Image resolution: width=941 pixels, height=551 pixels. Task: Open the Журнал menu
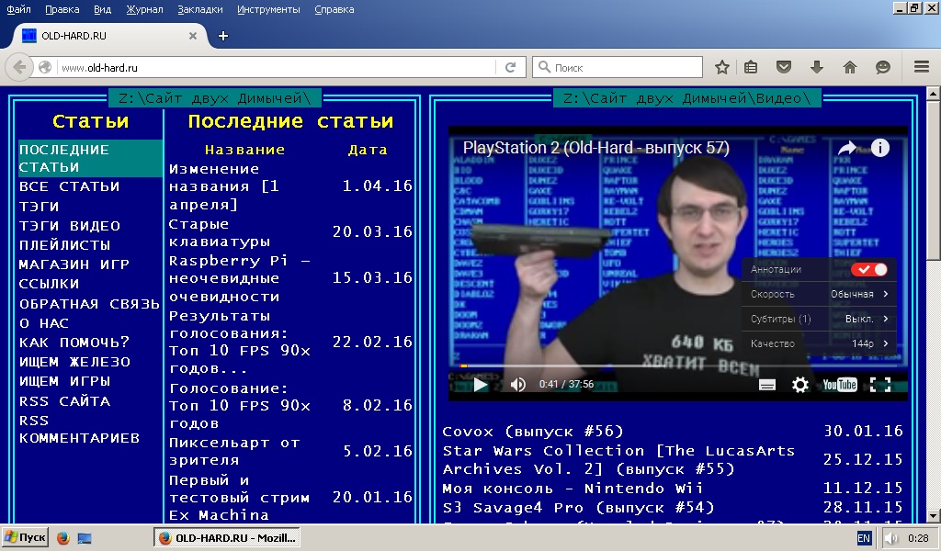[144, 9]
